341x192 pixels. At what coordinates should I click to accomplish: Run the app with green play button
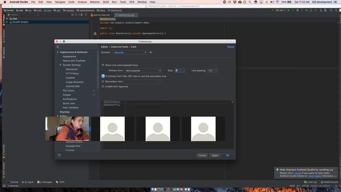[289, 10]
